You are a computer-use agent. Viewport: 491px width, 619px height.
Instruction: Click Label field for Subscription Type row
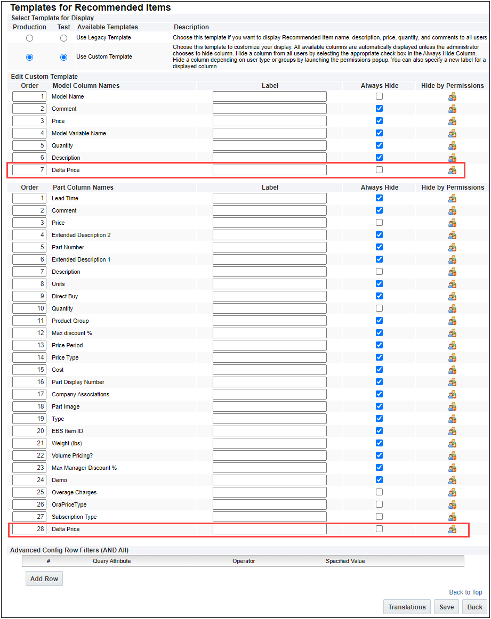pos(270,517)
